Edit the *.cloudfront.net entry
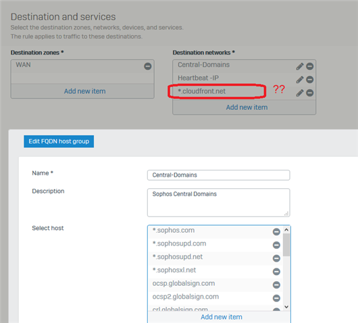 [300, 93]
